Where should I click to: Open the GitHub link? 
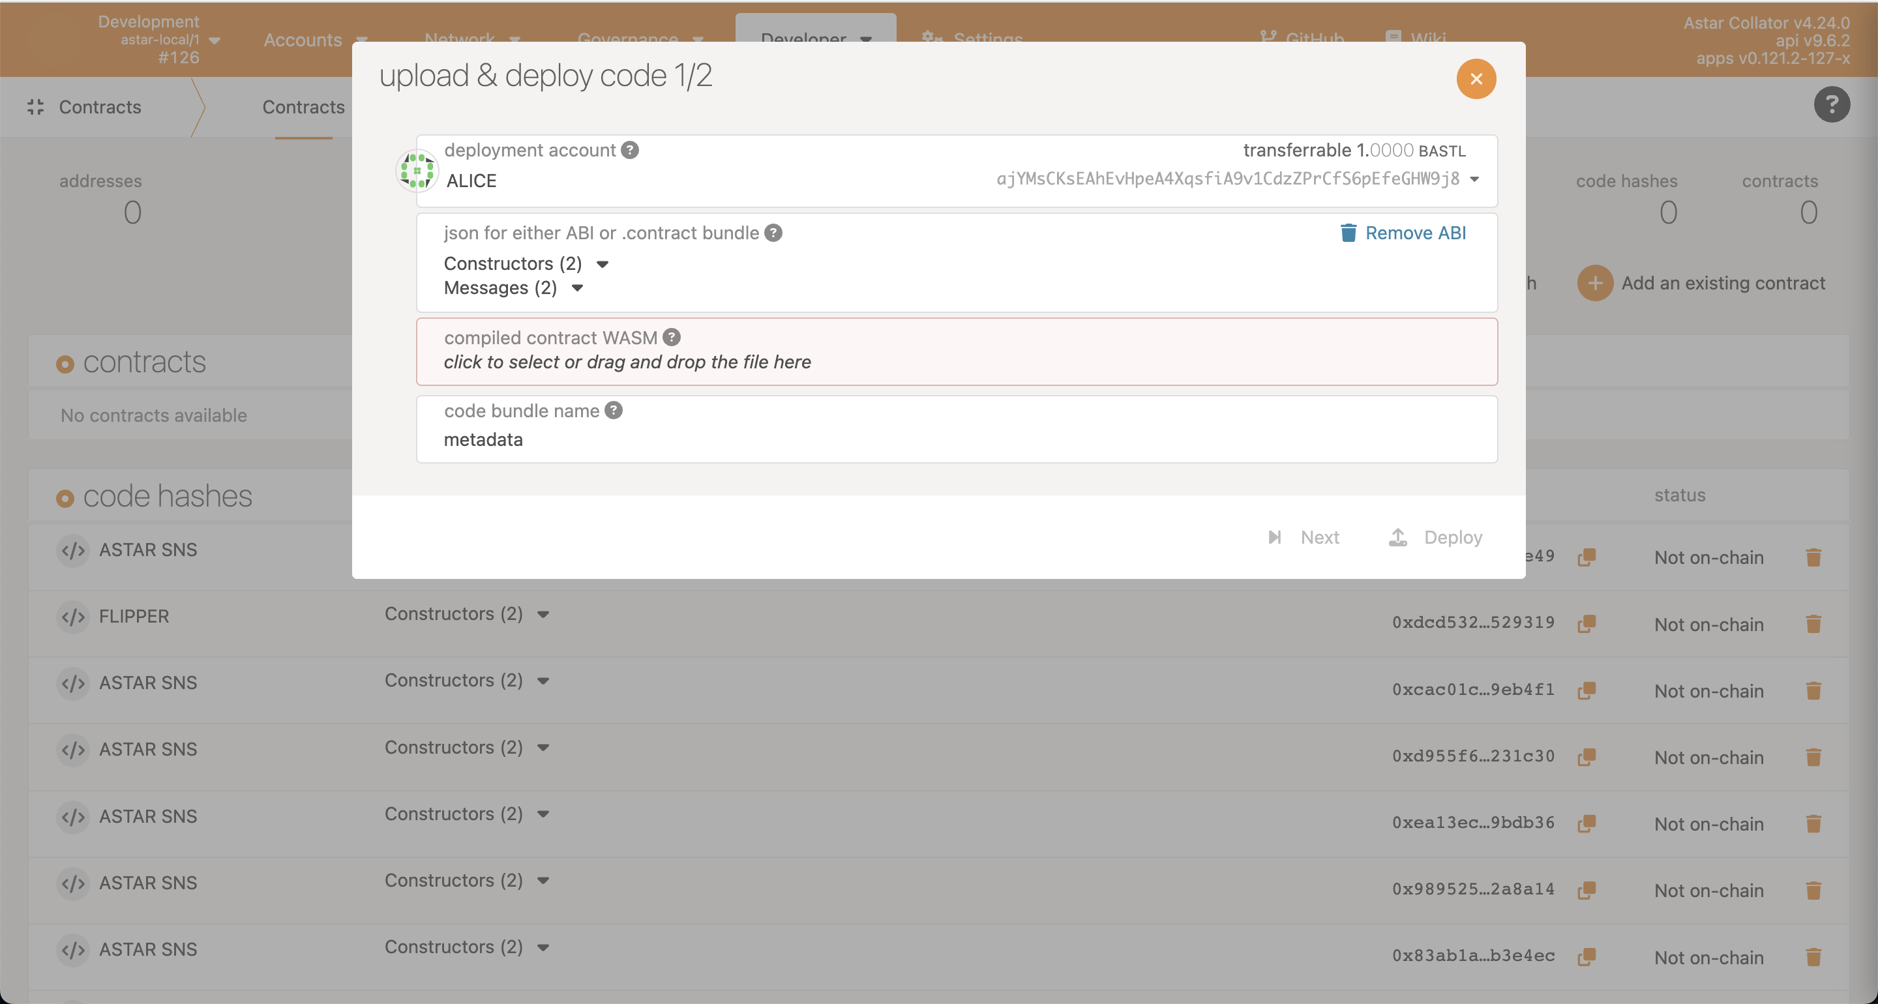coord(1302,38)
